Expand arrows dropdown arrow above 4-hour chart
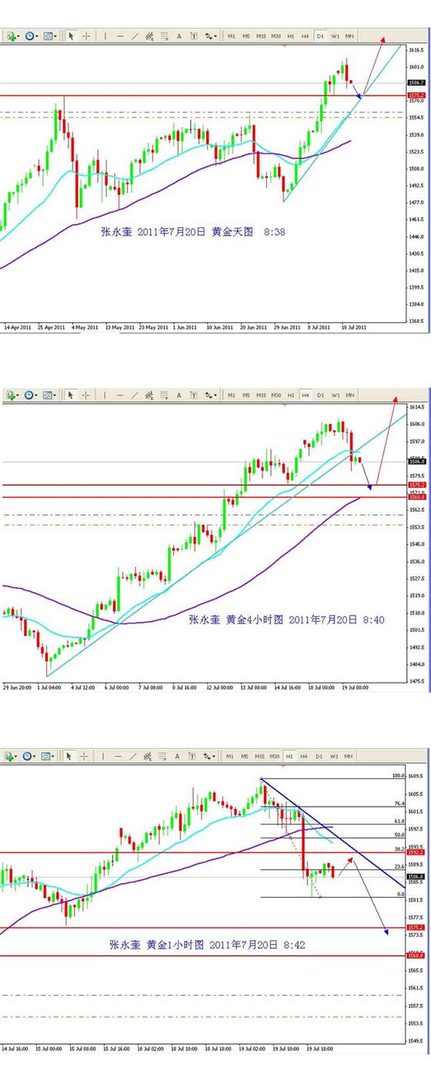431x1078 pixels. pyautogui.click(x=215, y=395)
